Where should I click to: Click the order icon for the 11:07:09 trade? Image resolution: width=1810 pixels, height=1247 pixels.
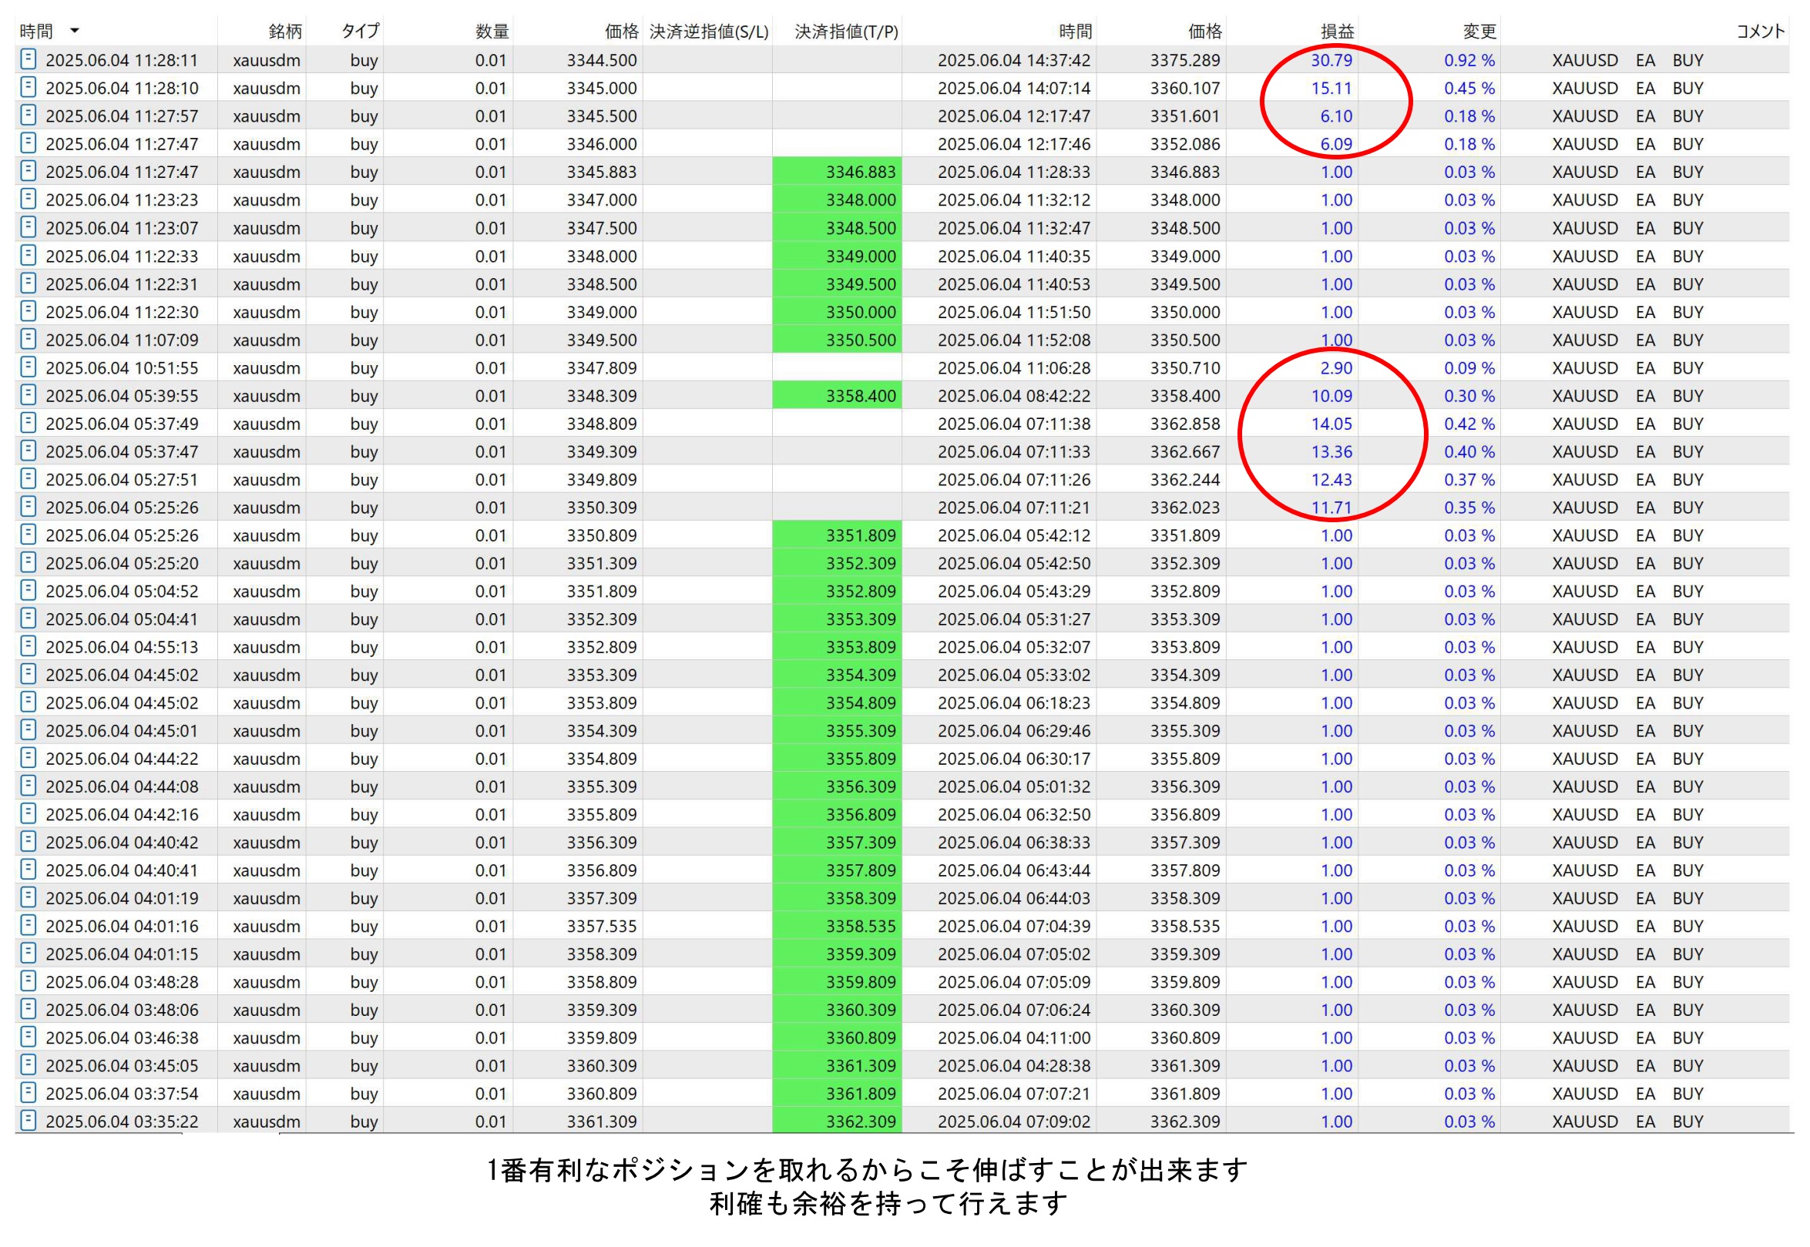tap(29, 339)
